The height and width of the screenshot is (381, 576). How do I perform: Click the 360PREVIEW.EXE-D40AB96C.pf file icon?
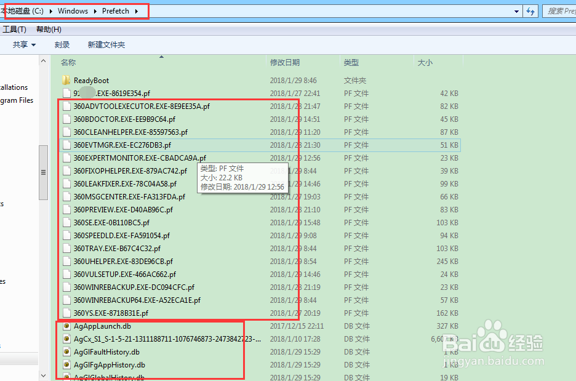pos(66,209)
